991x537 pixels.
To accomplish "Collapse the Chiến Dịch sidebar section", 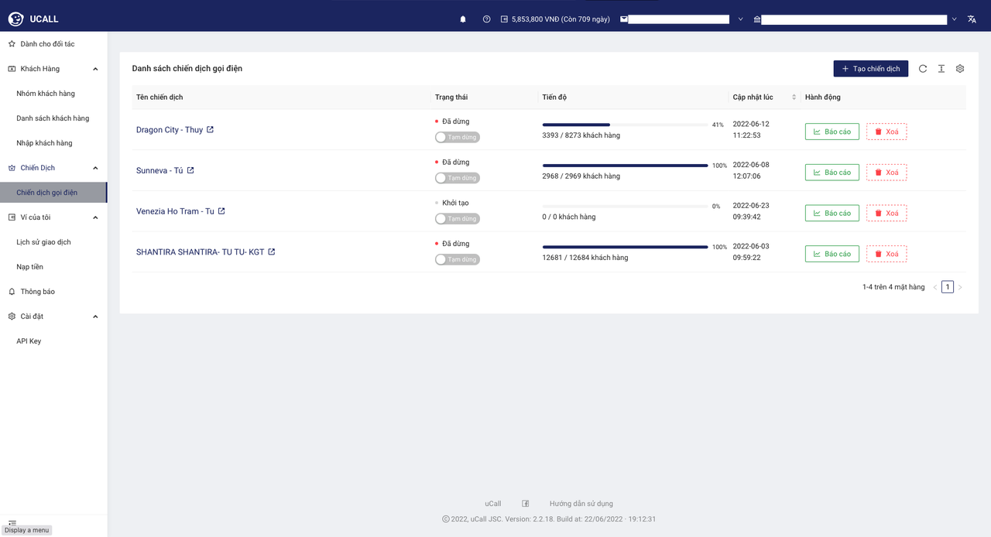I will 95,168.
